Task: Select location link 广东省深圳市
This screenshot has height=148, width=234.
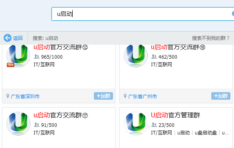Action: click(x=25, y=97)
